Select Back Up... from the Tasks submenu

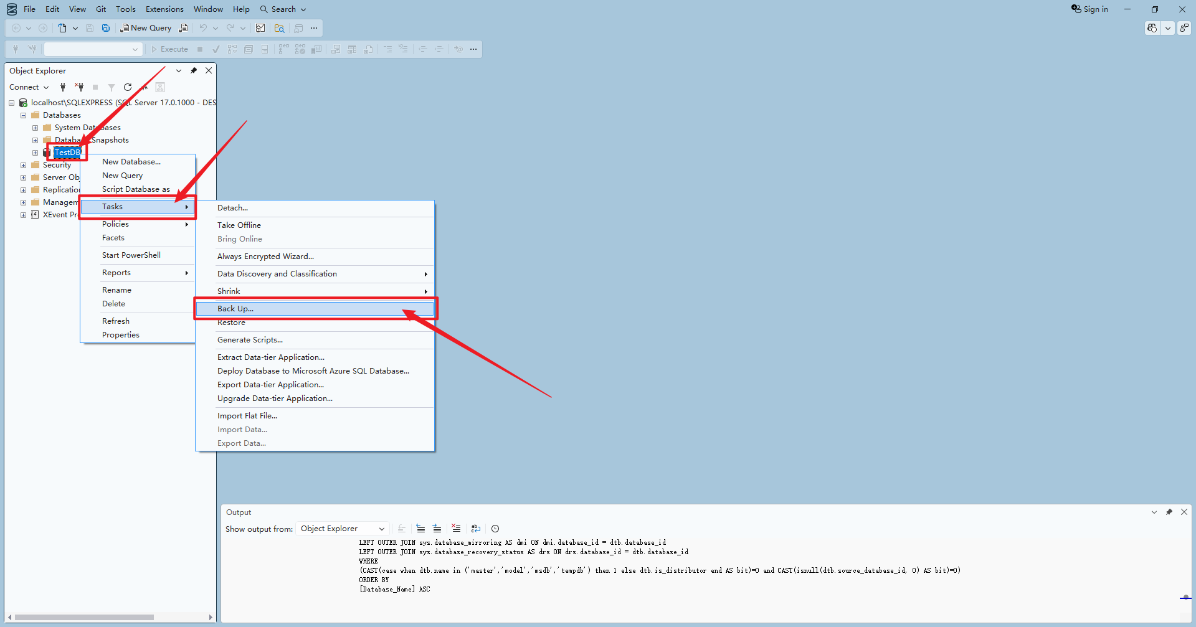[315, 309]
